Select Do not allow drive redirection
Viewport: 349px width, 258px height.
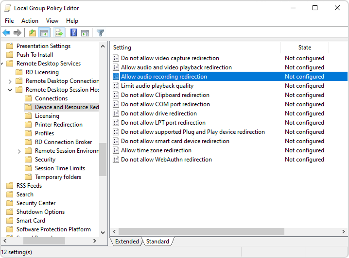(x=159, y=113)
